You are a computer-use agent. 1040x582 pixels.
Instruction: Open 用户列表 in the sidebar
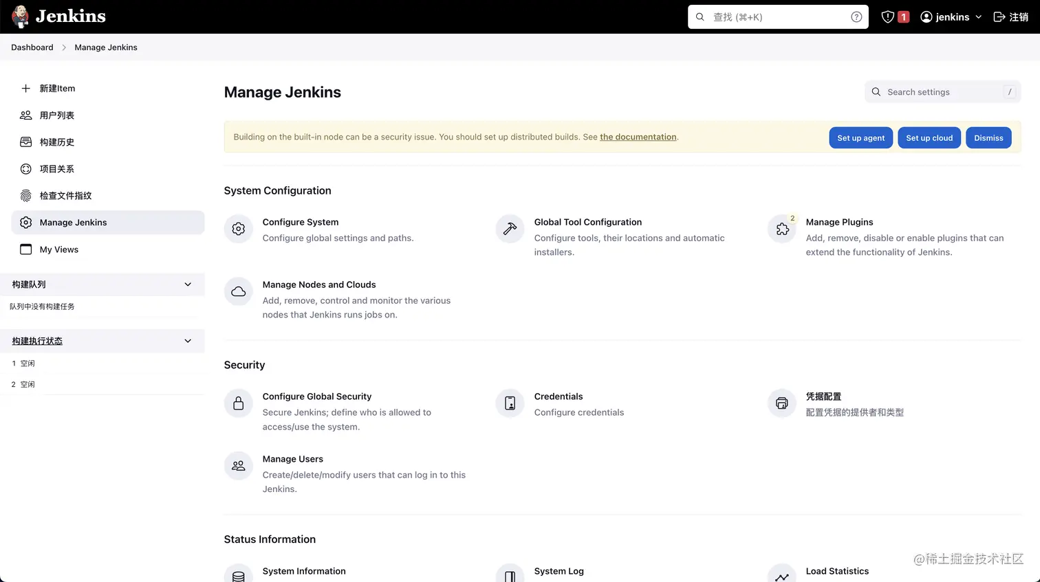(108, 115)
